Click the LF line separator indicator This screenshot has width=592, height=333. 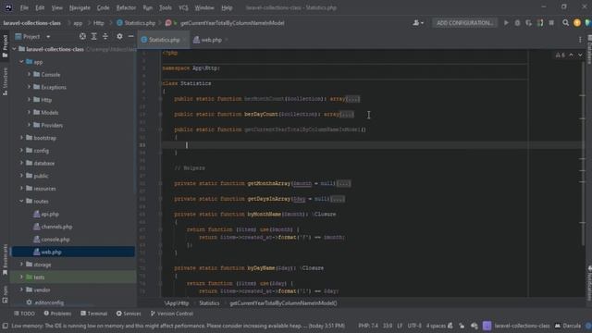pos(400,326)
